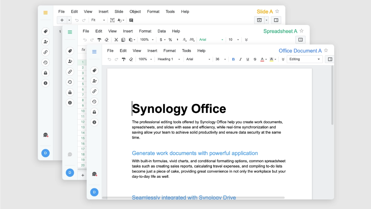Screen dimensions: 371x209
Task: Open Editing mode dropdown
Action: pyautogui.click(x=305, y=59)
